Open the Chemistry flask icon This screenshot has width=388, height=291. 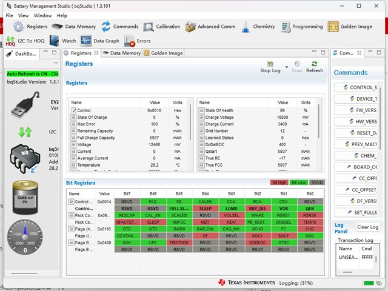coord(246,27)
